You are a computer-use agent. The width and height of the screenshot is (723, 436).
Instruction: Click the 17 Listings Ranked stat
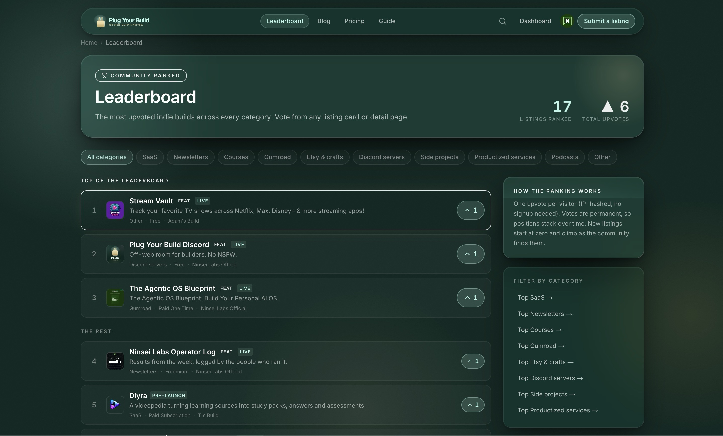click(x=545, y=111)
